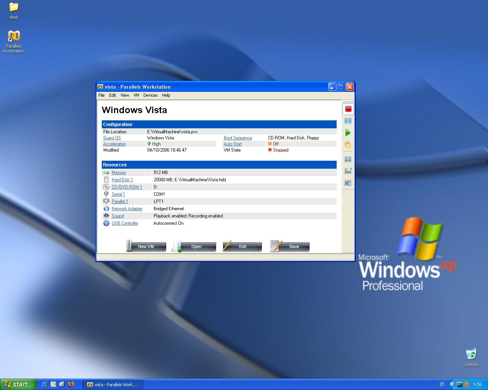The height and width of the screenshot is (390, 488).
Task: Click the Hard Disk 1 link
Action: click(x=122, y=180)
